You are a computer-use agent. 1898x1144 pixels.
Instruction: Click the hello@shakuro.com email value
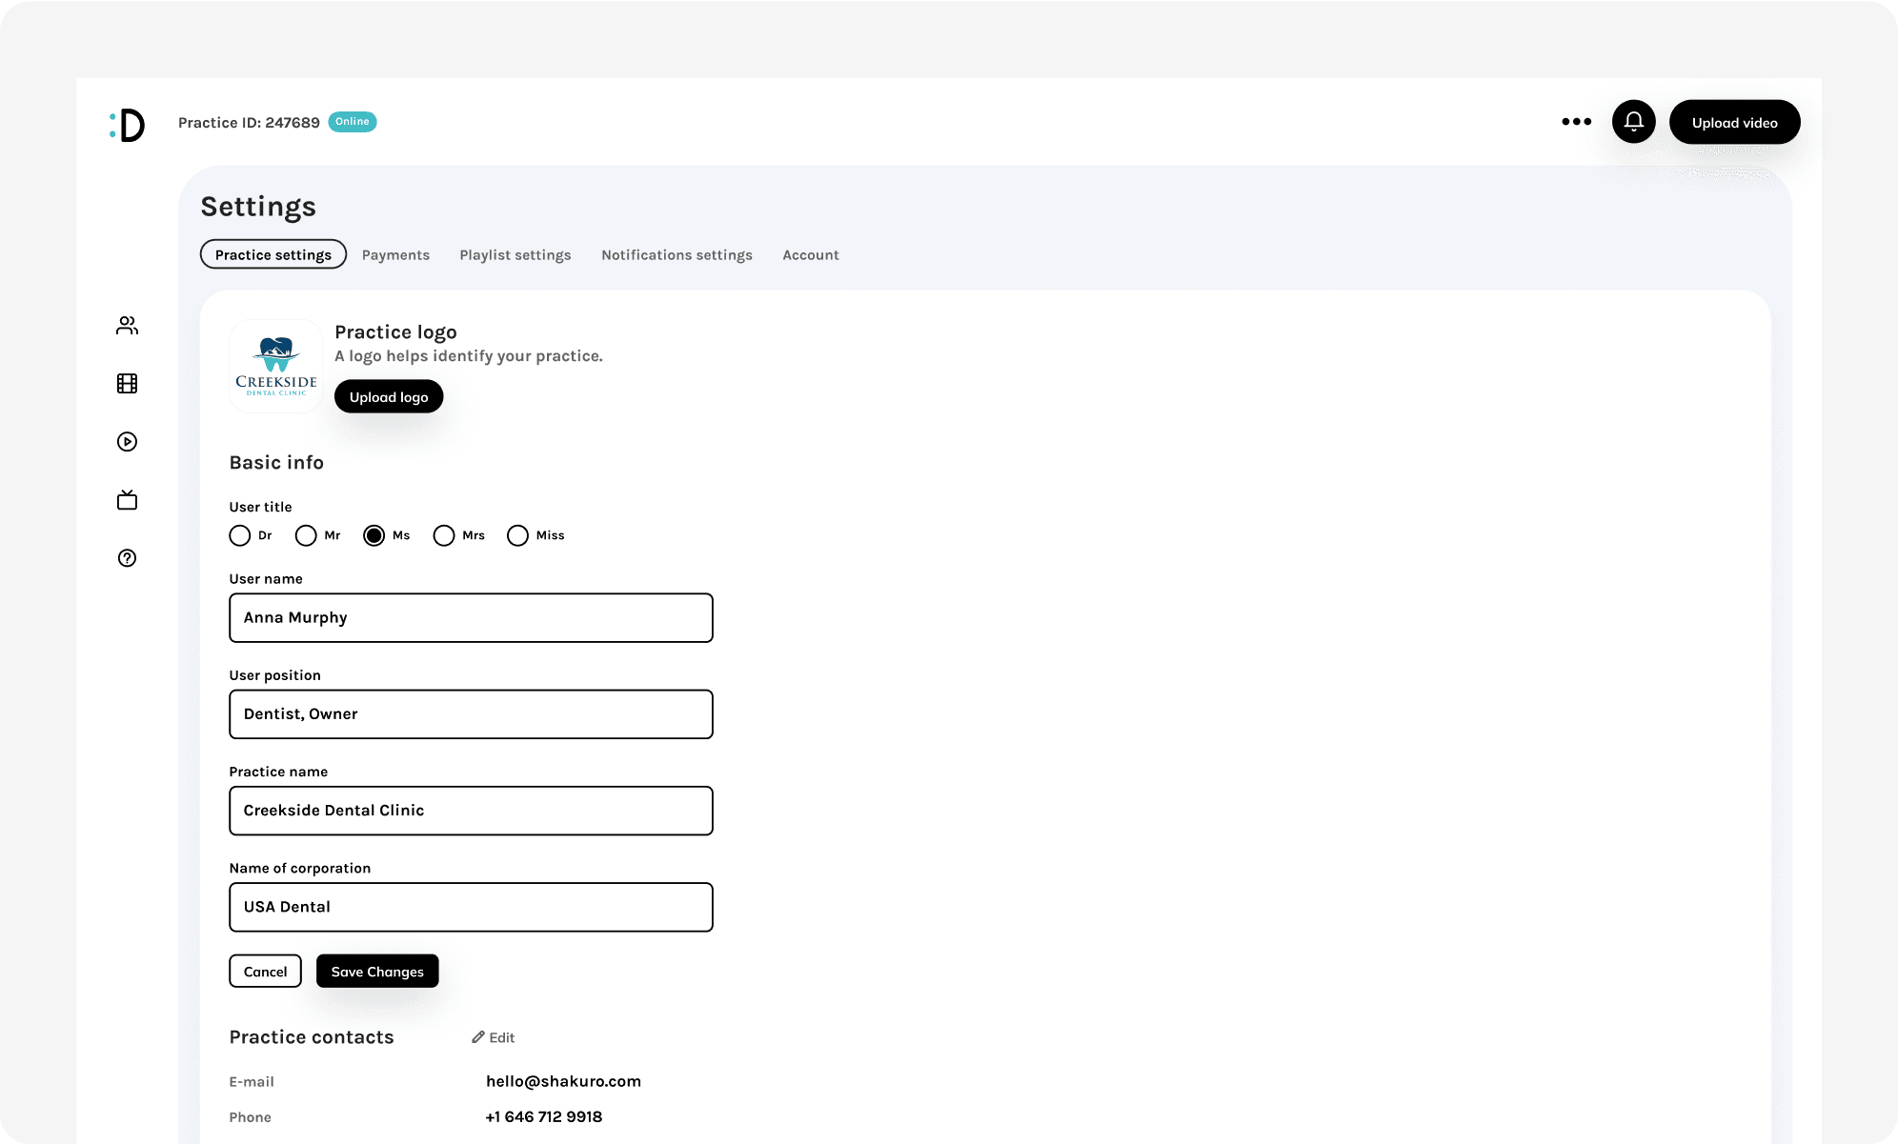[563, 1081]
